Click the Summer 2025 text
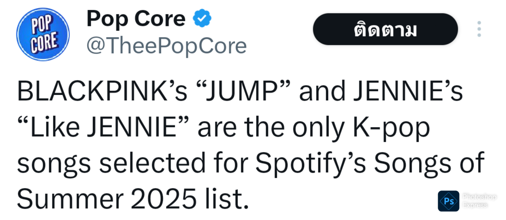Viewport: 506px width, 220px height. point(107,199)
